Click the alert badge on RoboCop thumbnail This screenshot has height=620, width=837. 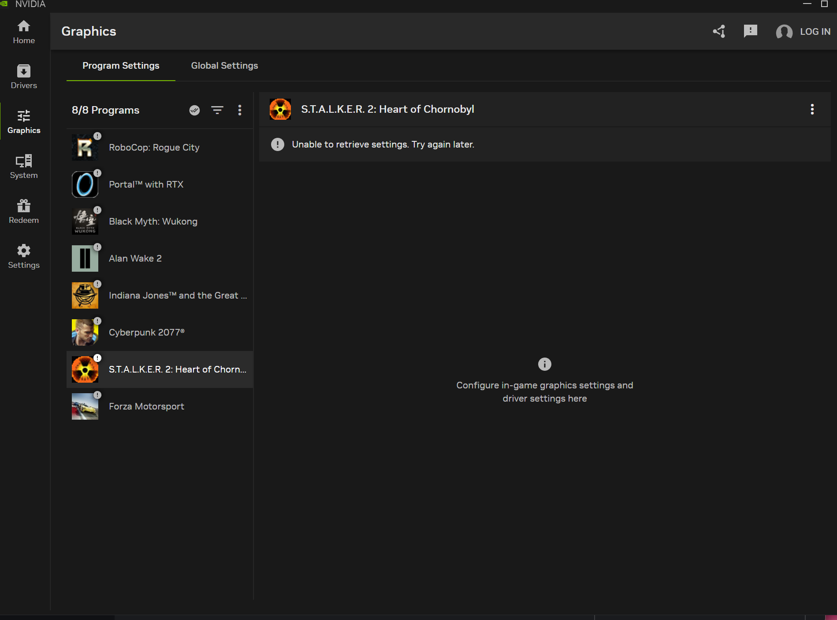[x=97, y=136]
